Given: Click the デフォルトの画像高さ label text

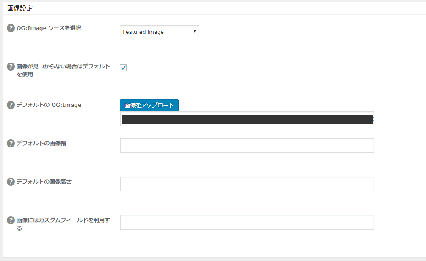Looking at the screenshot, I should pos(44,182).
